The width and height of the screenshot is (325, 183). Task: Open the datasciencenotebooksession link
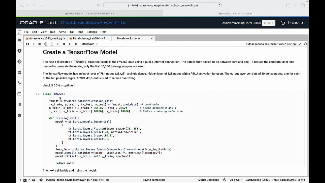click(95, 23)
